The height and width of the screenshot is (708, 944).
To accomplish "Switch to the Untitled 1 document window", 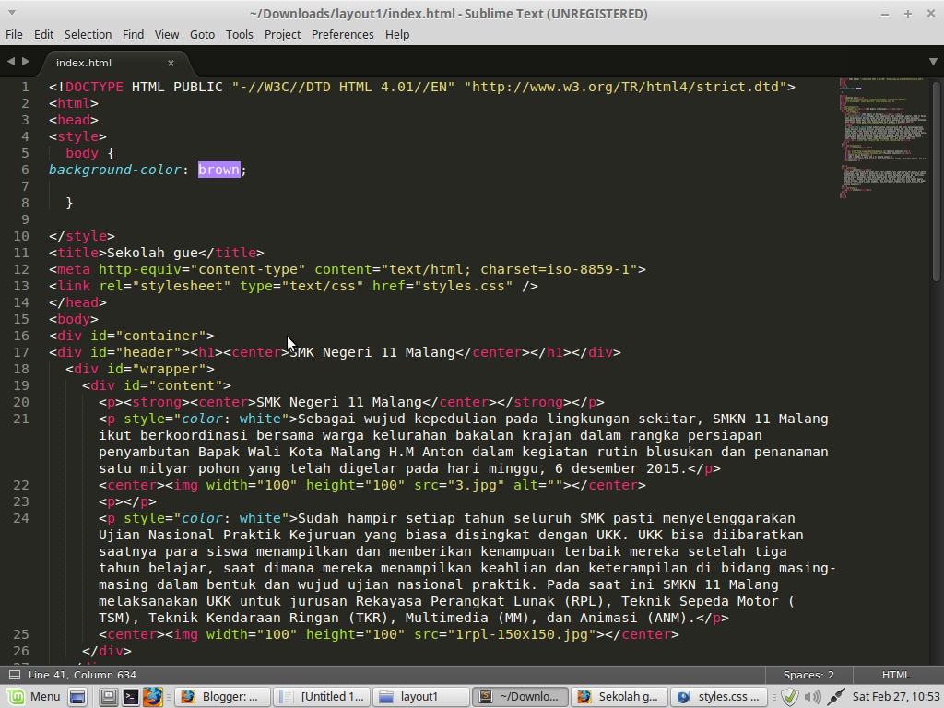I will (x=322, y=697).
